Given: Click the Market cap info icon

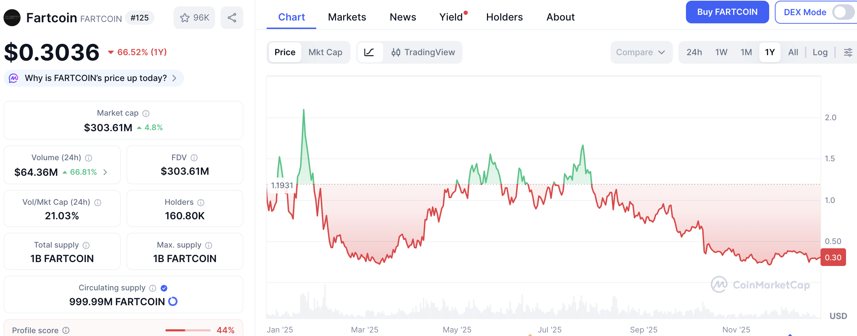Looking at the screenshot, I should pos(146,114).
